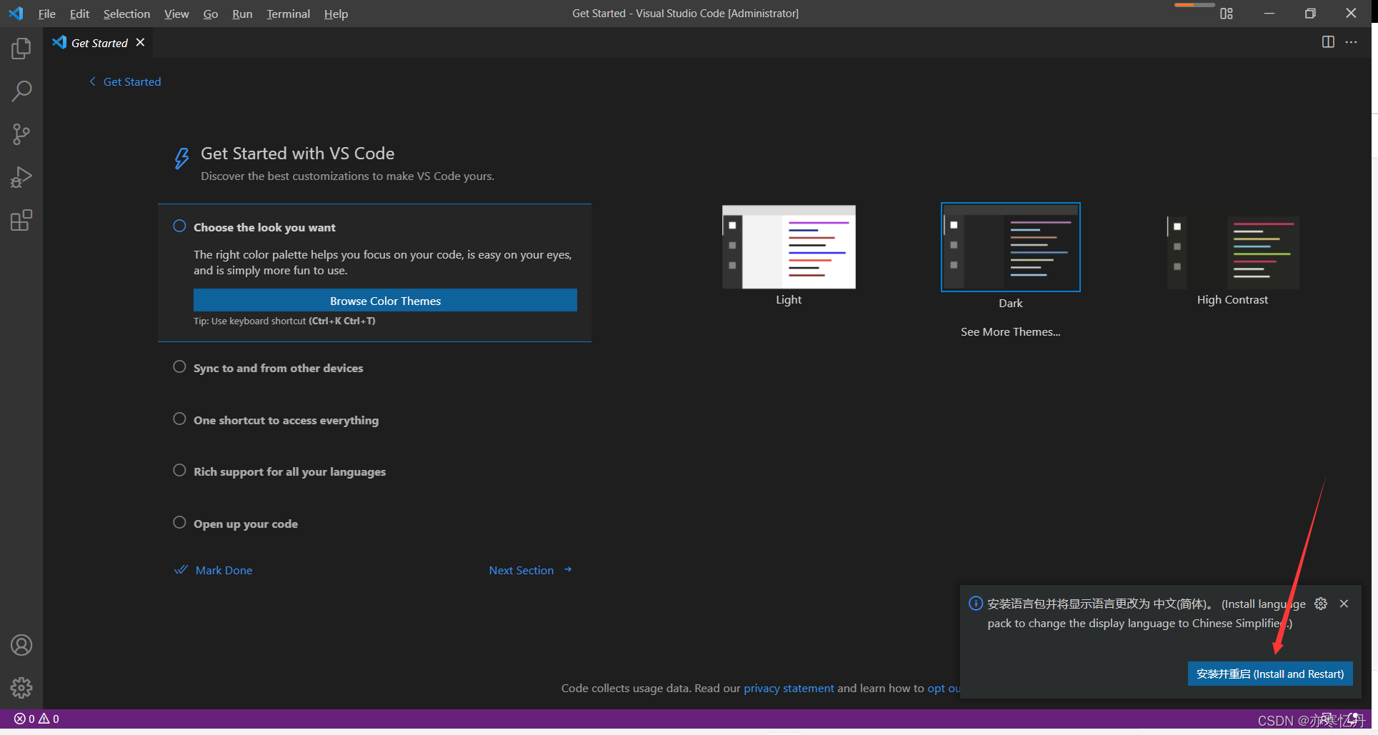Viewport: 1378px width, 735px height.
Task: Select 'Rich support for all your languages' circle
Action: tap(179, 470)
